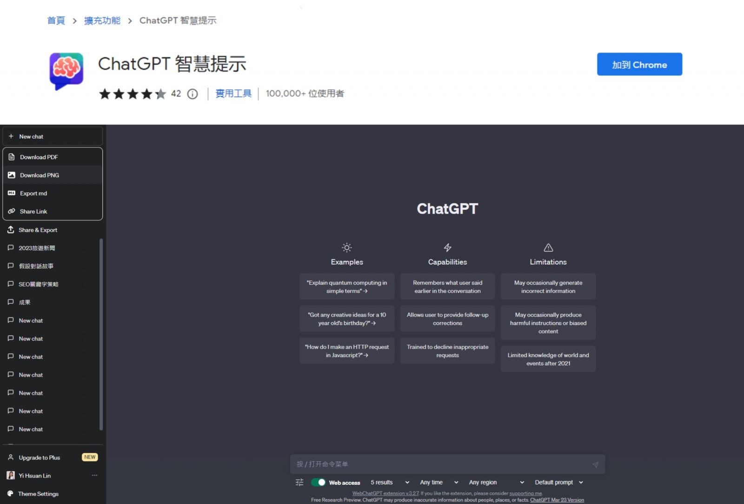Click the Trained to decline inappropriate requests card
The width and height of the screenshot is (744, 504).
pos(447,351)
